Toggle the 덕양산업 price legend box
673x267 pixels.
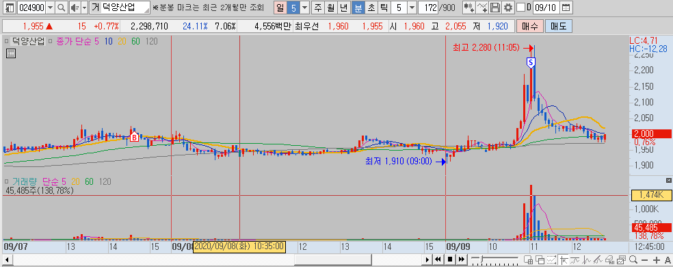click(6, 41)
